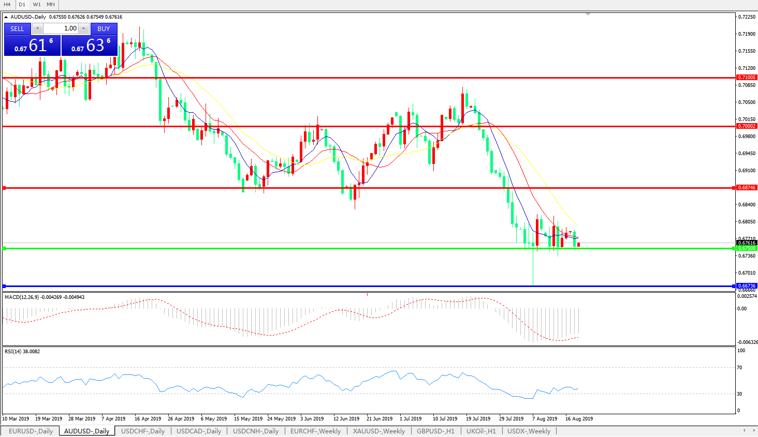Viewport: 758px width, 437px height.
Task: Open the EURUSD-,Daily chart tab
Action: click(31, 431)
